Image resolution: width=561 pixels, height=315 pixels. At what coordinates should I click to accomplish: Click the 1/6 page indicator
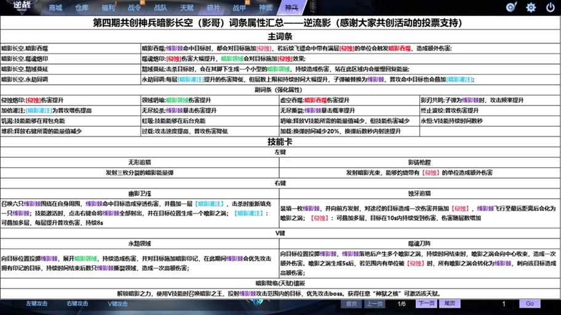coord(402,304)
